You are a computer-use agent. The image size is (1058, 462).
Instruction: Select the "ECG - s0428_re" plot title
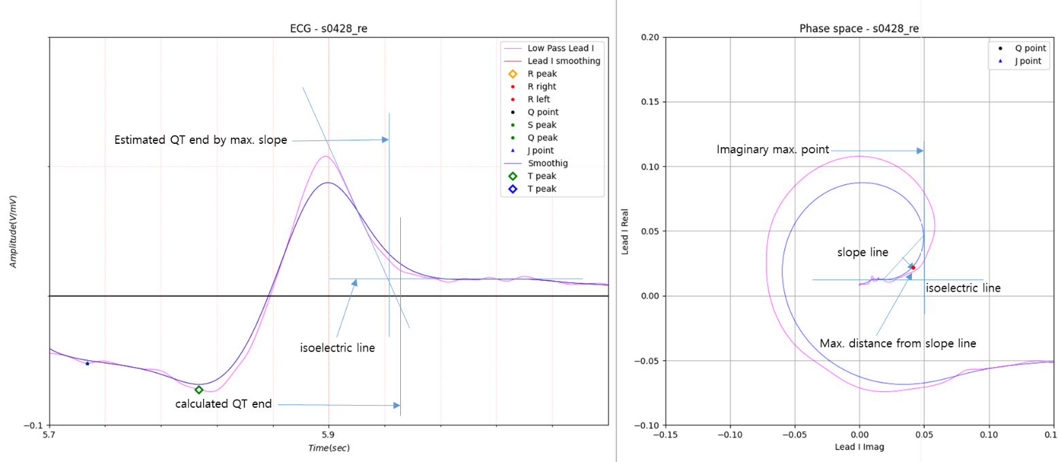(x=328, y=28)
